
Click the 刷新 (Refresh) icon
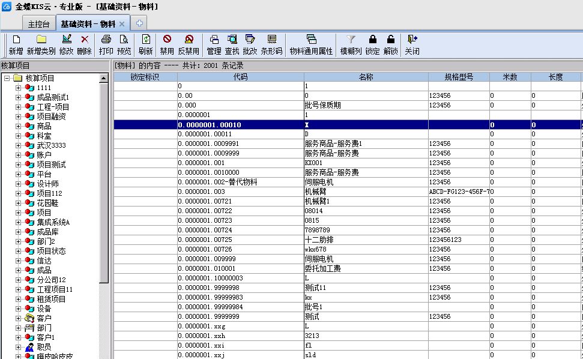[146, 39]
